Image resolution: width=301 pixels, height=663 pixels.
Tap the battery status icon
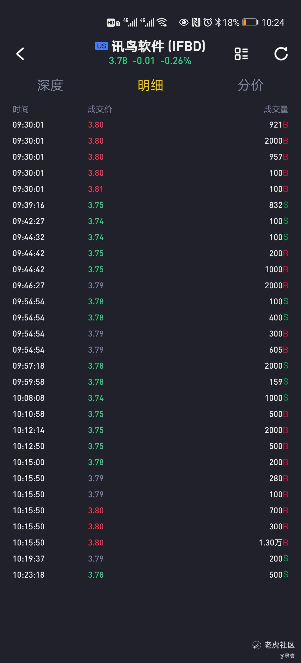250,22
